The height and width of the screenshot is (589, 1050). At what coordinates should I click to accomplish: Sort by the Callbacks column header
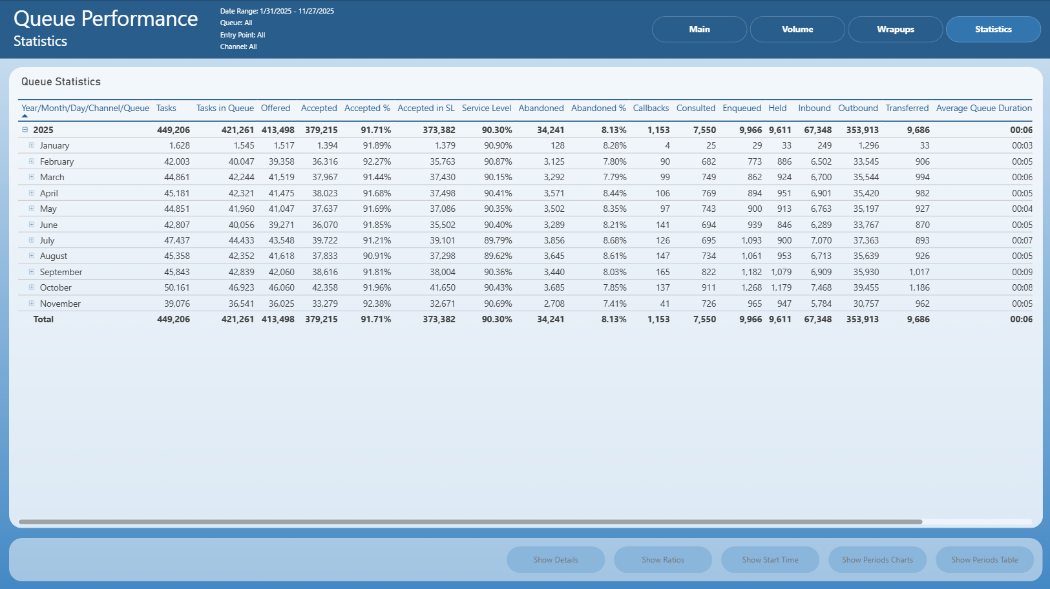651,108
